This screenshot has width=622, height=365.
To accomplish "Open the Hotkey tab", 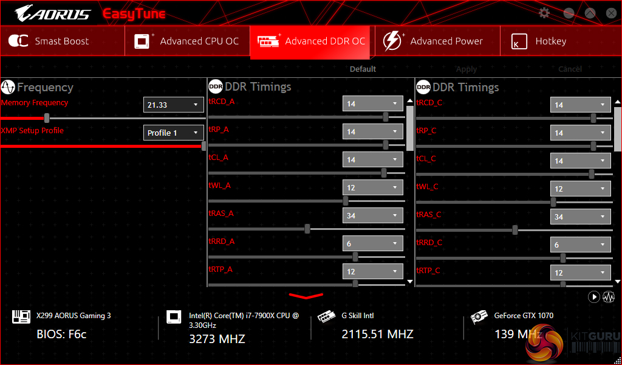I will [x=561, y=41].
